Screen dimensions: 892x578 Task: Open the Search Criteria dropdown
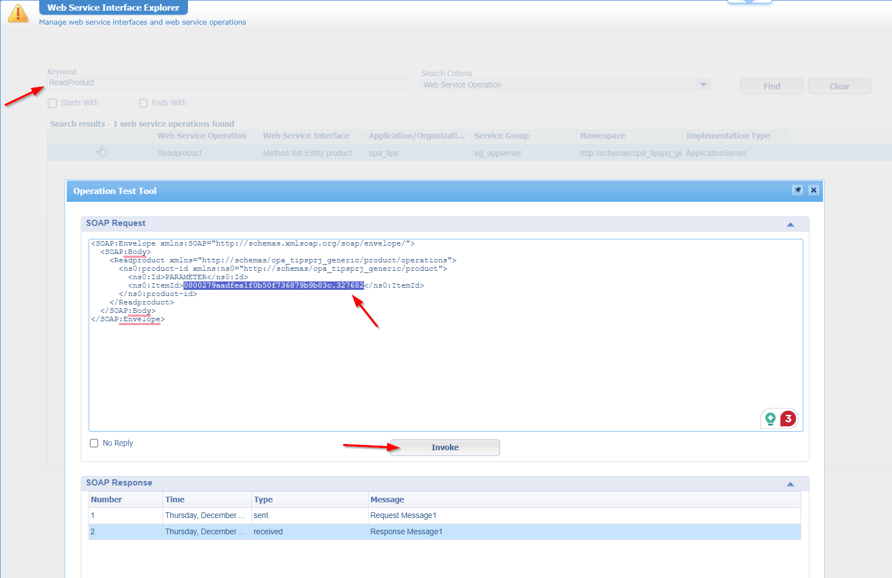click(703, 85)
